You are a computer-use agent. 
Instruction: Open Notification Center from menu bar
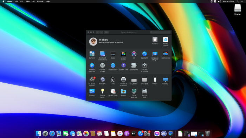click(x=242, y=1)
